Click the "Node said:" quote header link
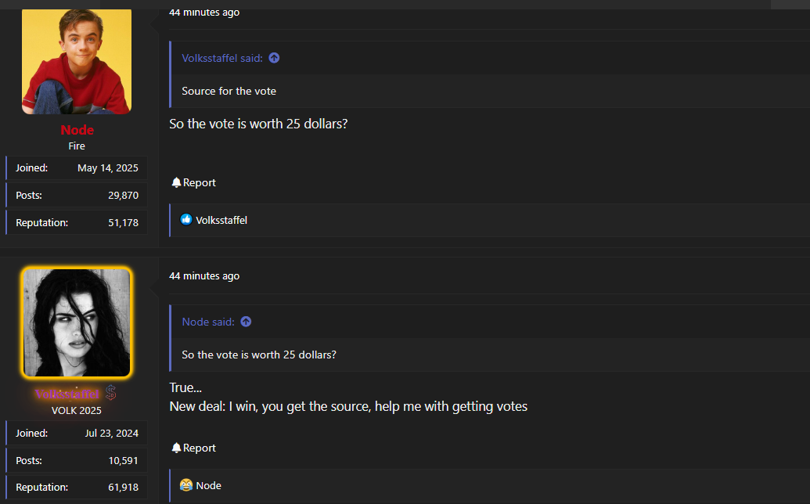This screenshot has height=504, width=810. 207,322
